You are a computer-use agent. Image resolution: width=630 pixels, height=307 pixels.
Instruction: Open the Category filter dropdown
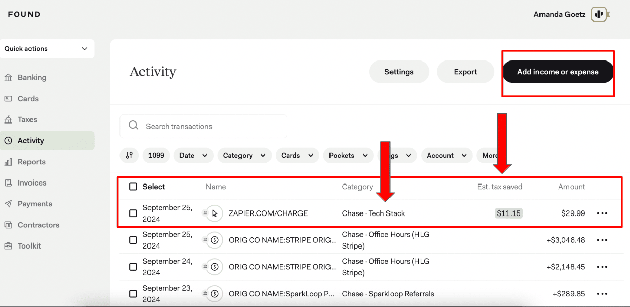[245, 156]
